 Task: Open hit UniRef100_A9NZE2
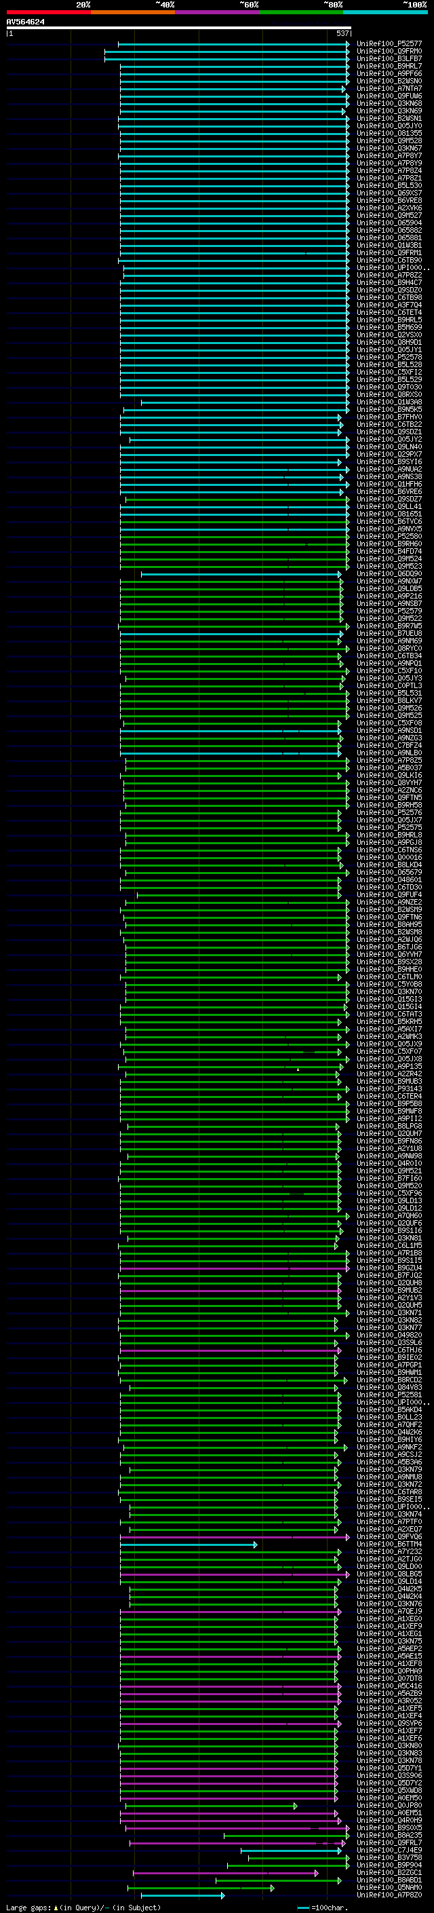[389, 902]
